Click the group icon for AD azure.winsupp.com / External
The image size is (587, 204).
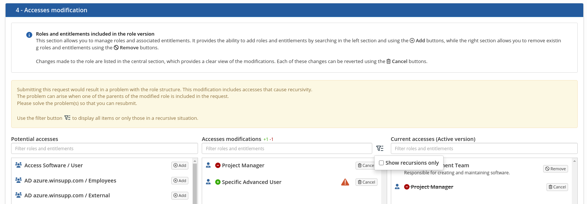[18, 195]
